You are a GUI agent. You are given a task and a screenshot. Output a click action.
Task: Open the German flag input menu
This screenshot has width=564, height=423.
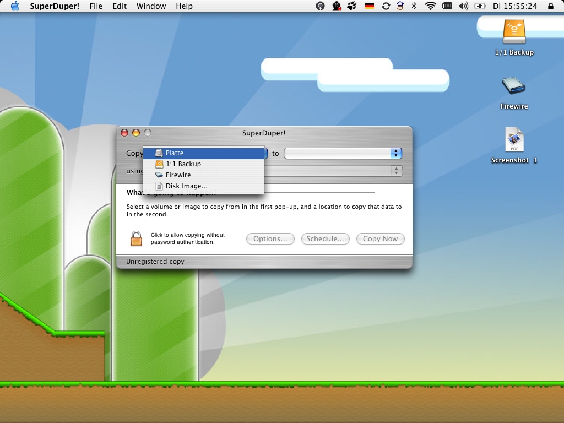click(x=370, y=6)
